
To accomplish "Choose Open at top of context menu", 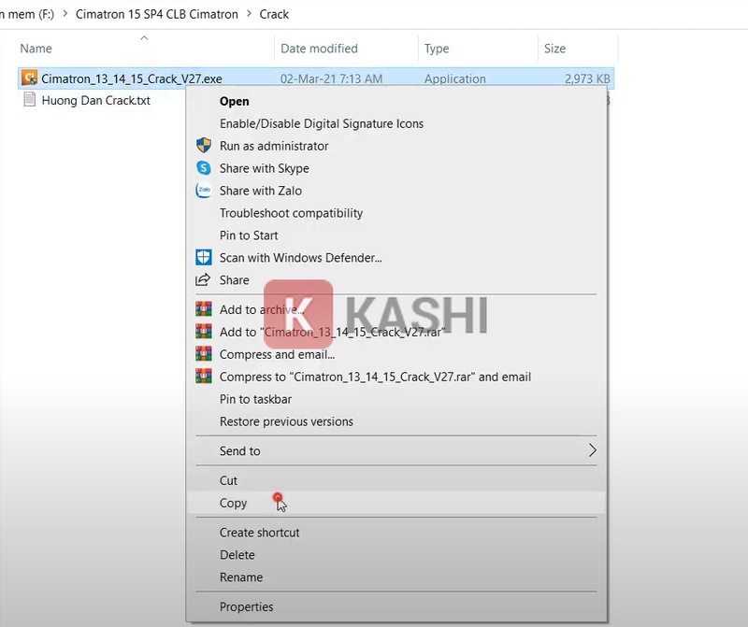I will pyautogui.click(x=234, y=101).
